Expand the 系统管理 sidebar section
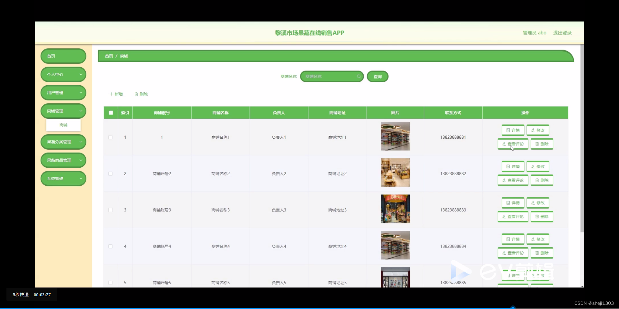Image resolution: width=619 pixels, height=309 pixels. (63, 178)
